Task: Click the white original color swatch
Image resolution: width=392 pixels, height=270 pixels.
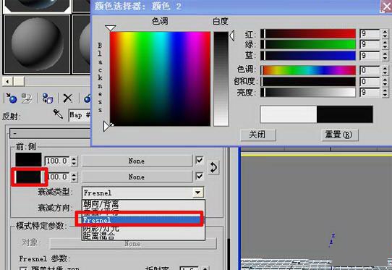Action: click(289, 114)
